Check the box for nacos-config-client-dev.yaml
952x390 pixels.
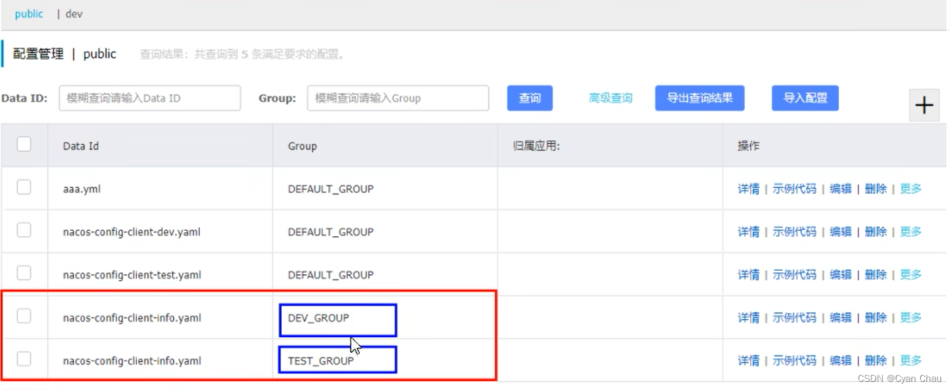click(24, 230)
